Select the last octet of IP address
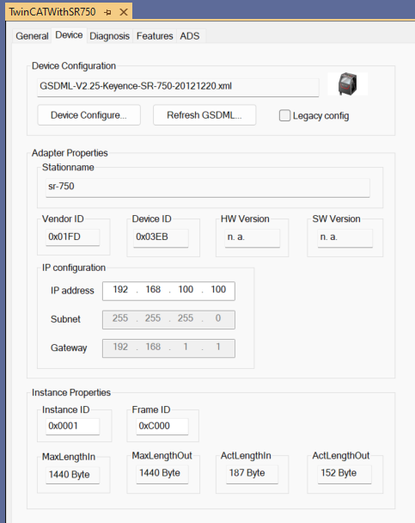This screenshot has height=523, width=415. [218, 289]
